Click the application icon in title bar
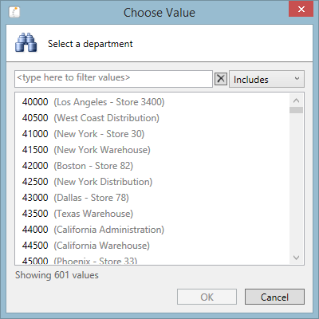 tap(14, 12)
